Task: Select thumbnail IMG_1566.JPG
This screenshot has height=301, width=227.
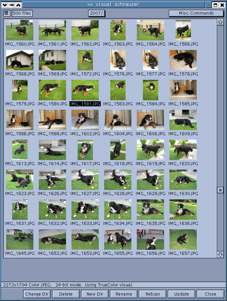Action: 183,30
